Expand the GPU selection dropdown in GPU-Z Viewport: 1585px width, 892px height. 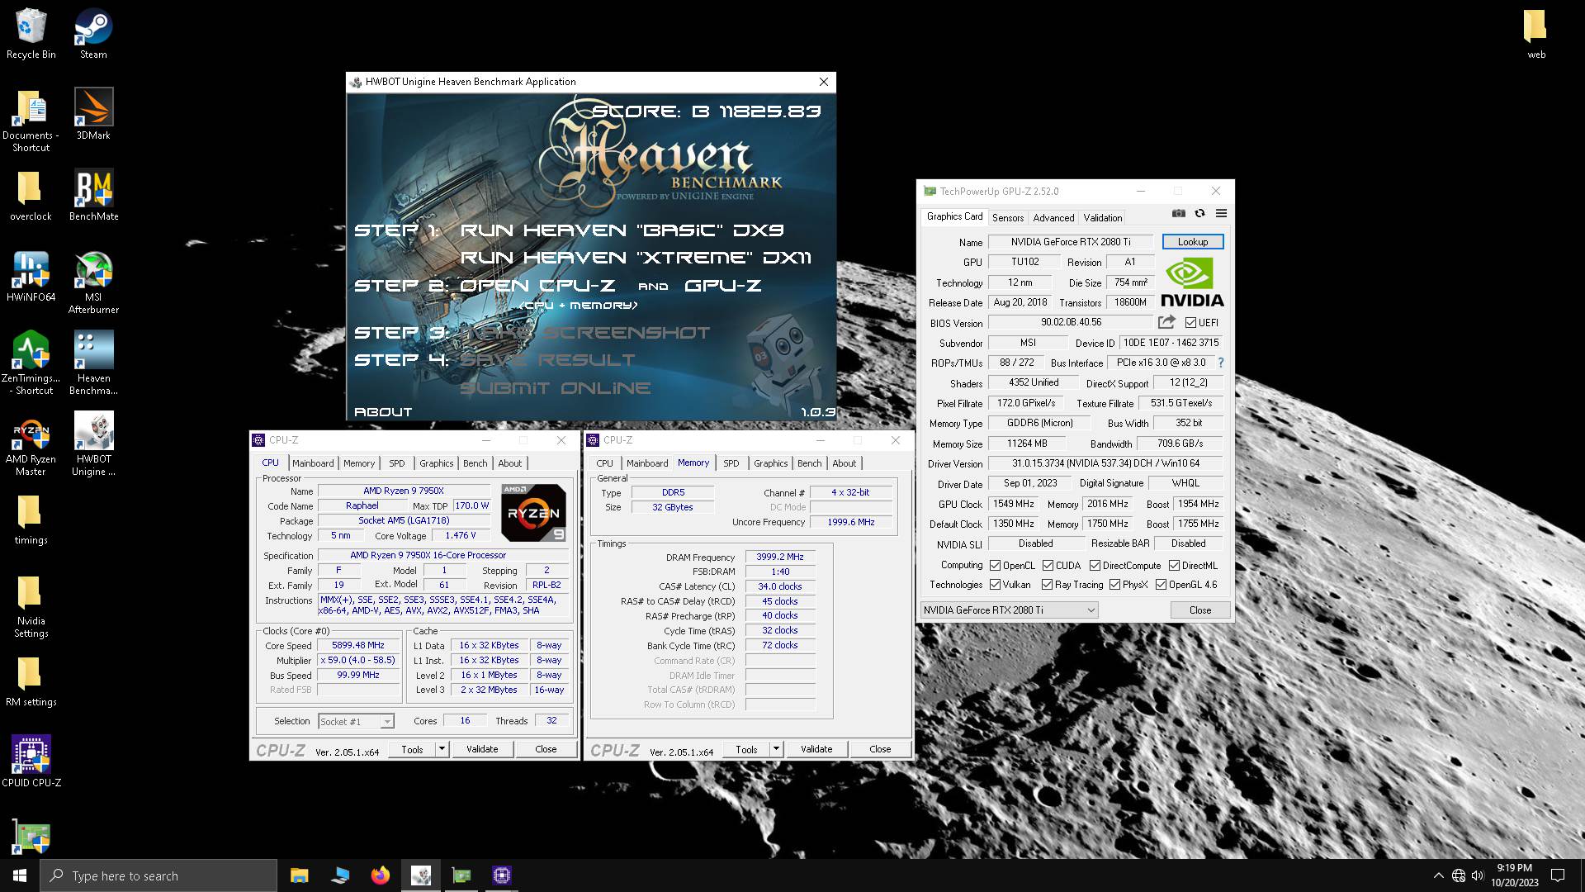1009,610
